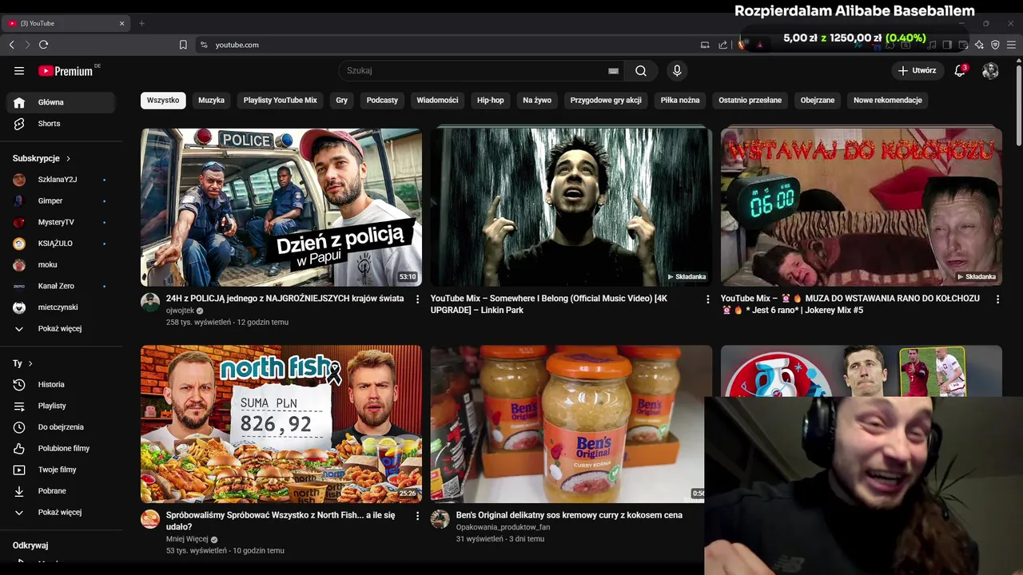Open options for 24H z POLICJĄ video
Image resolution: width=1023 pixels, height=575 pixels.
pyautogui.click(x=417, y=299)
